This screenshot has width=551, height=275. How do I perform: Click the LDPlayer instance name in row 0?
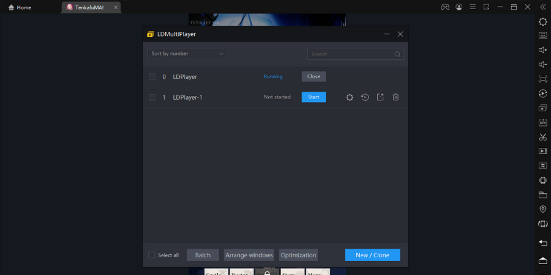(x=185, y=77)
